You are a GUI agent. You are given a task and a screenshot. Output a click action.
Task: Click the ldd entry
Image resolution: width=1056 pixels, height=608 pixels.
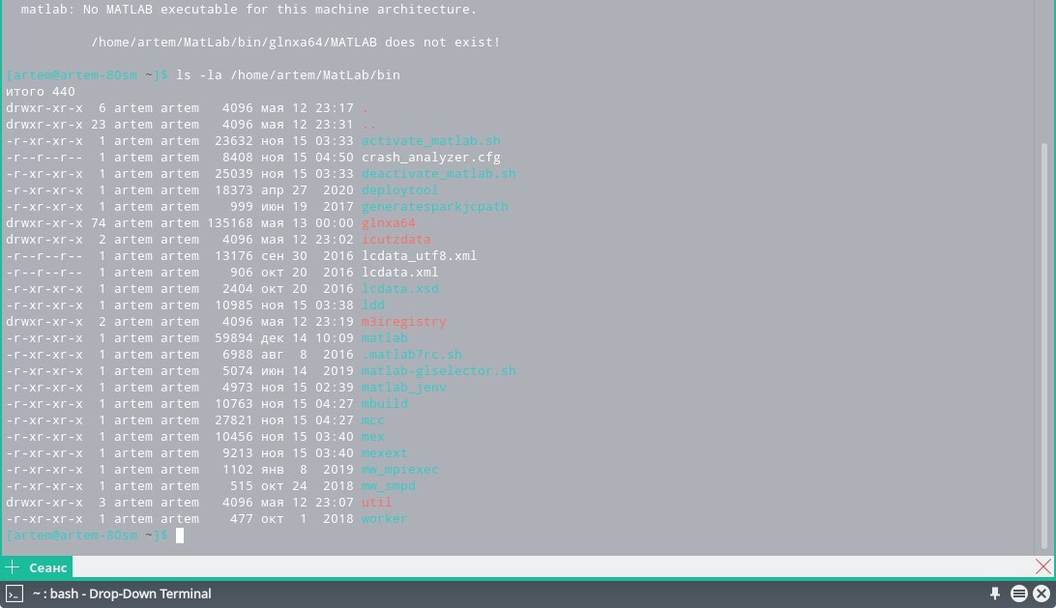point(373,305)
